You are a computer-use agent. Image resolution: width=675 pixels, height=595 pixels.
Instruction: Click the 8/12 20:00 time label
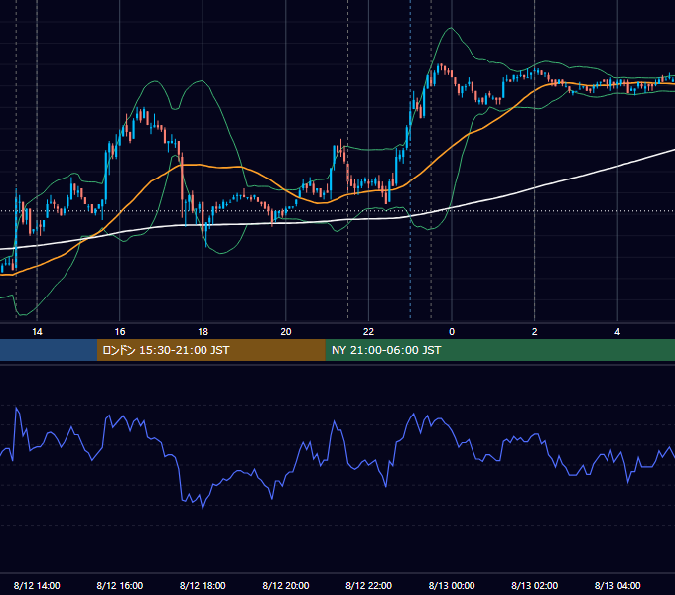point(286,585)
